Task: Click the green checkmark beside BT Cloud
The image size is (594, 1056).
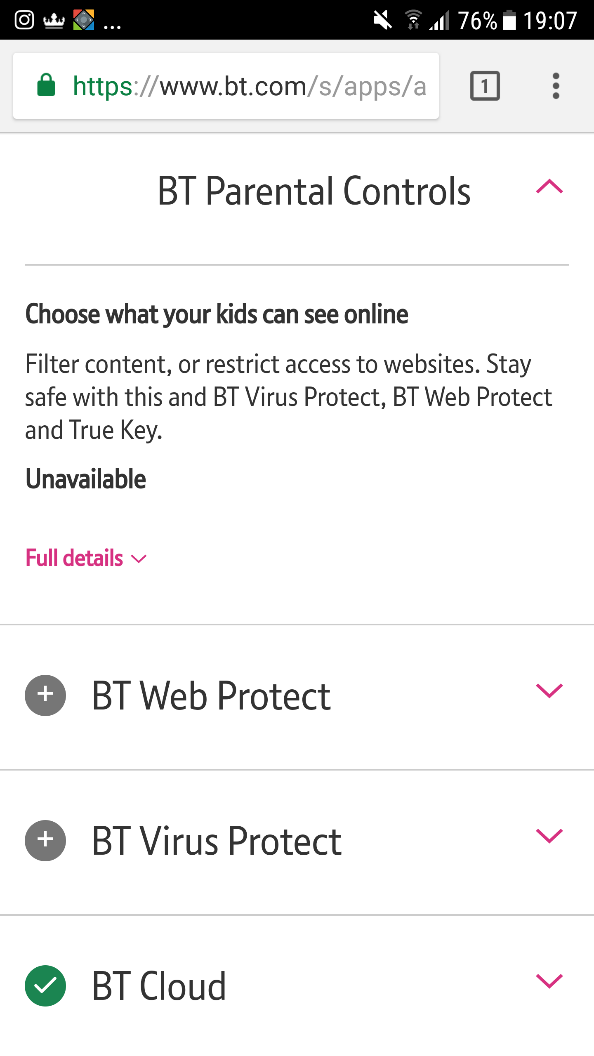Action: 45,985
